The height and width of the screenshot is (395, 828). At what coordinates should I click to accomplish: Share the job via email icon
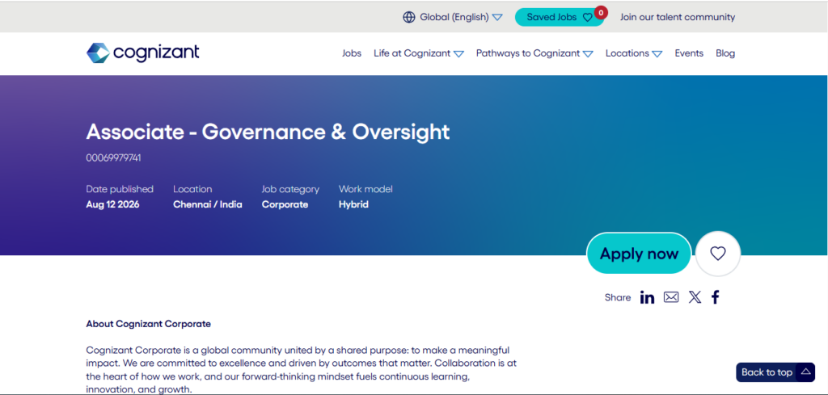pos(671,297)
